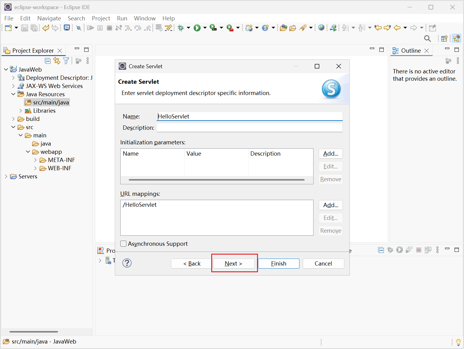Open the Project Explorer view menu dots
This screenshot has height=349, width=464.
[88, 61]
